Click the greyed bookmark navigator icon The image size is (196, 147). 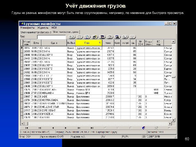click(x=157, y=128)
